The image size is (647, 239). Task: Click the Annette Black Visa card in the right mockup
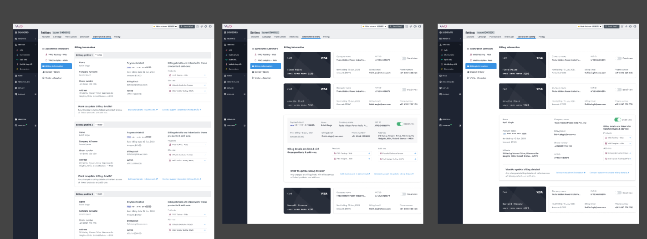point(522,96)
